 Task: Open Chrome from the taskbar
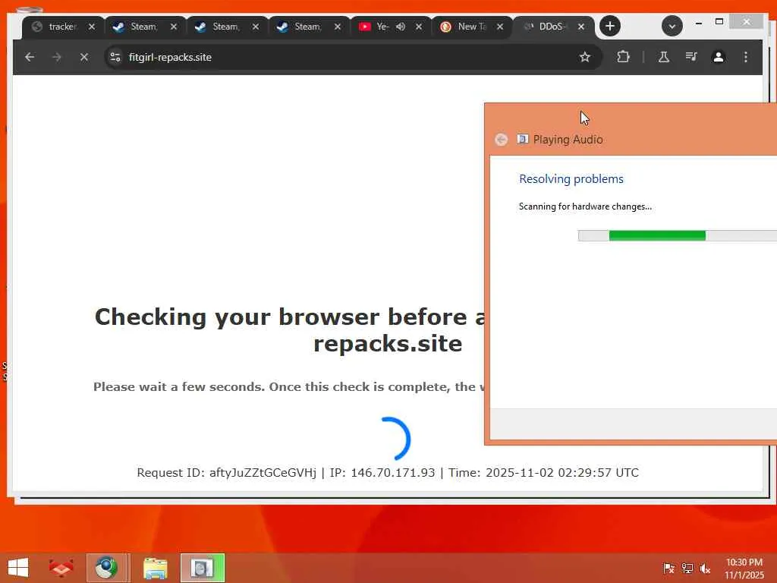tap(106, 568)
